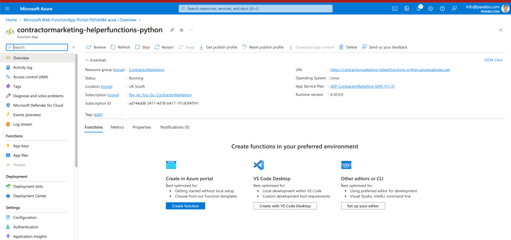Switch to the Properties tab

pyautogui.click(x=142, y=127)
